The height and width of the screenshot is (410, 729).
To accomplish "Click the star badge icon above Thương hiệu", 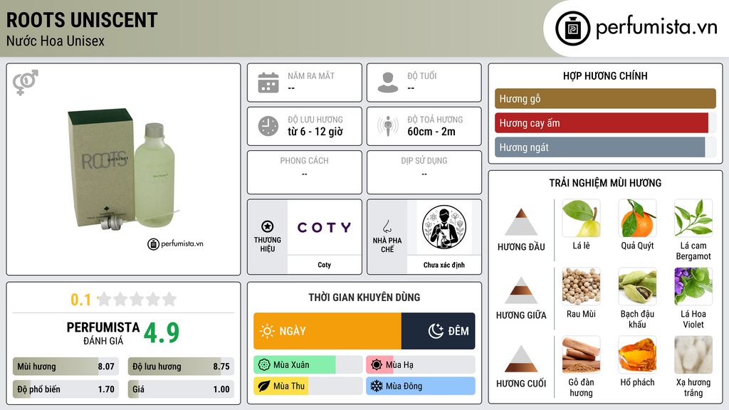I will point(268,226).
